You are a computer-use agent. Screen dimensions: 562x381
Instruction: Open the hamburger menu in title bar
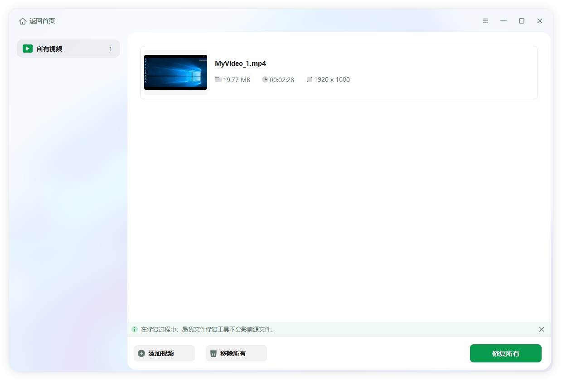485,21
